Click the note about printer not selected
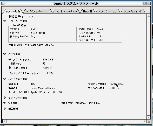153x126 pixels. [81, 103]
